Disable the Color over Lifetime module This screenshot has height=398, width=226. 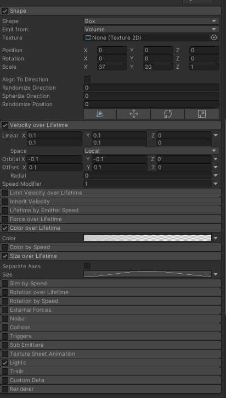(5, 228)
